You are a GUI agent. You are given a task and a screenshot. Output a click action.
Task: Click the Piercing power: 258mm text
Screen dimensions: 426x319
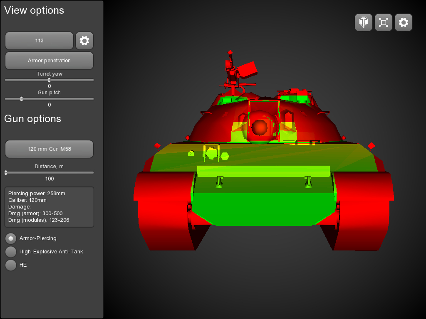[37, 194]
